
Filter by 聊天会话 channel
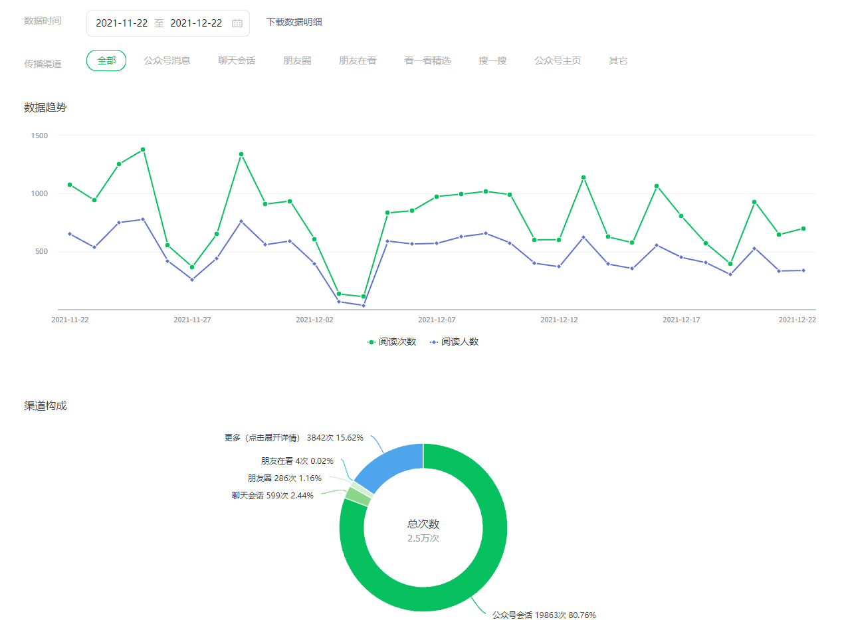237,60
